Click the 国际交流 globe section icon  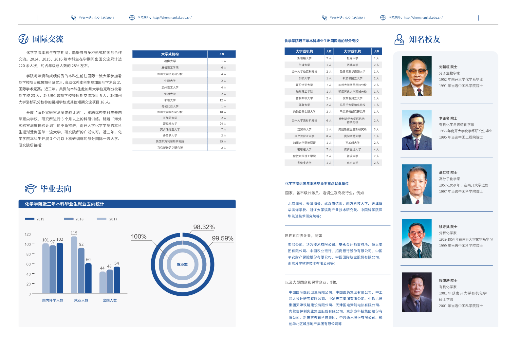click(24, 39)
